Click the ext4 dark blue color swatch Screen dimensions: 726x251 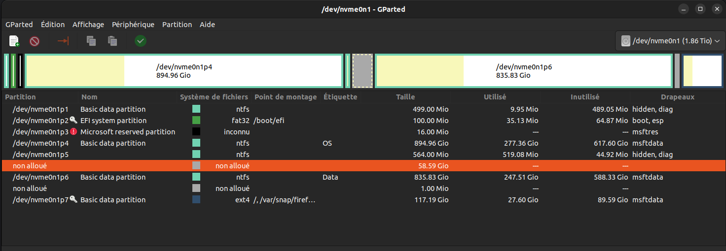(x=196, y=199)
